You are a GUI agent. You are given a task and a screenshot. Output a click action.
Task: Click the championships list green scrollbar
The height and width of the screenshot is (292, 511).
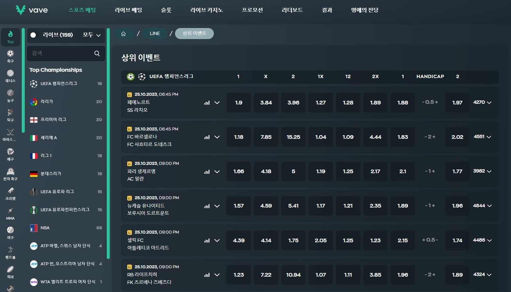click(108, 143)
